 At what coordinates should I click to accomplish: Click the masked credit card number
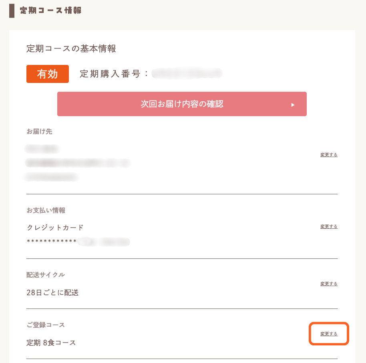click(78, 242)
